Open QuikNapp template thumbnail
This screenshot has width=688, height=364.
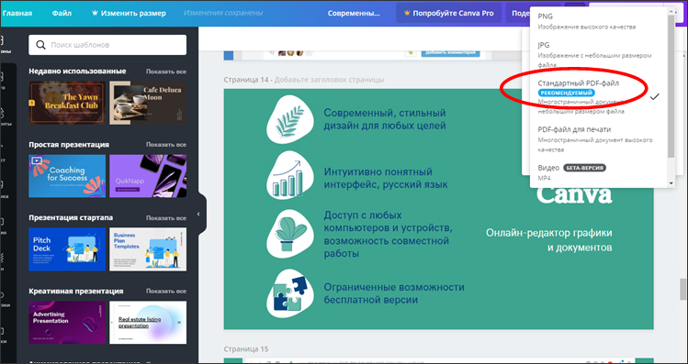click(148, 176)
